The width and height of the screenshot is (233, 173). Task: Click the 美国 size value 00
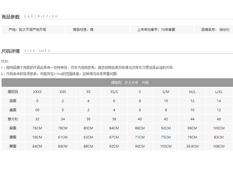37,110
